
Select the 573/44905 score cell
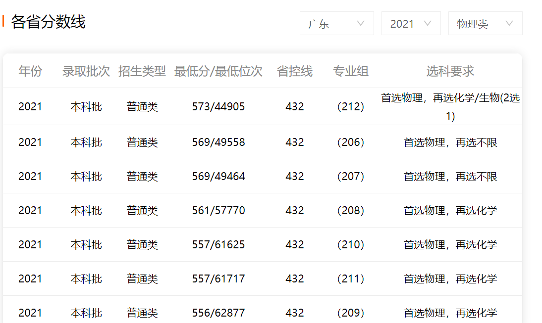(218, 107)
